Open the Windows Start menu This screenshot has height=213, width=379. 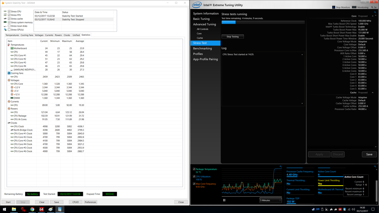coord(4,209)
